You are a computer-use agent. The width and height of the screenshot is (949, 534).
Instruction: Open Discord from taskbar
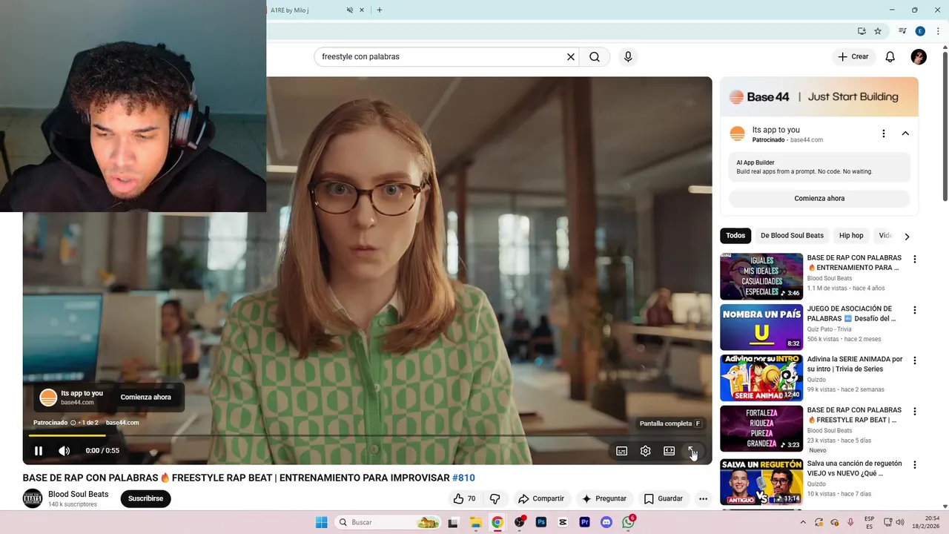click(606, 522)
